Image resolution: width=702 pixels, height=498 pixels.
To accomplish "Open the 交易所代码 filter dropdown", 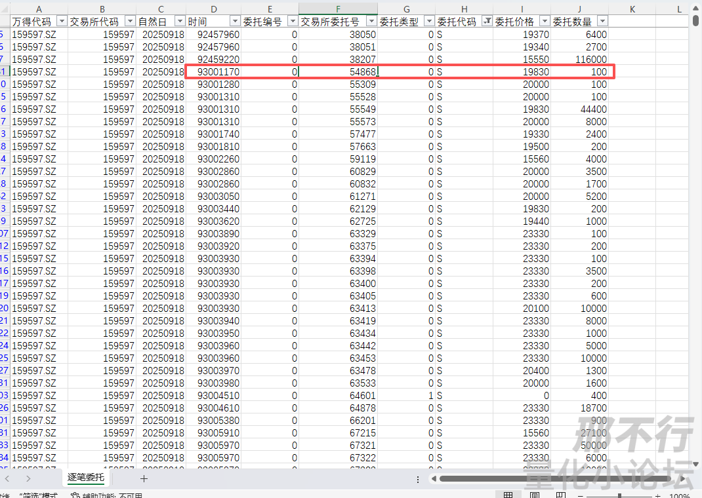I will point(130,22).
